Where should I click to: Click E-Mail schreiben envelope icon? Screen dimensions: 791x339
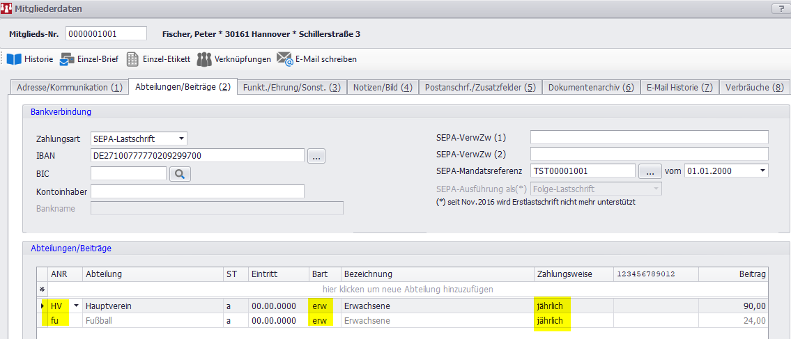coord(284,59)
